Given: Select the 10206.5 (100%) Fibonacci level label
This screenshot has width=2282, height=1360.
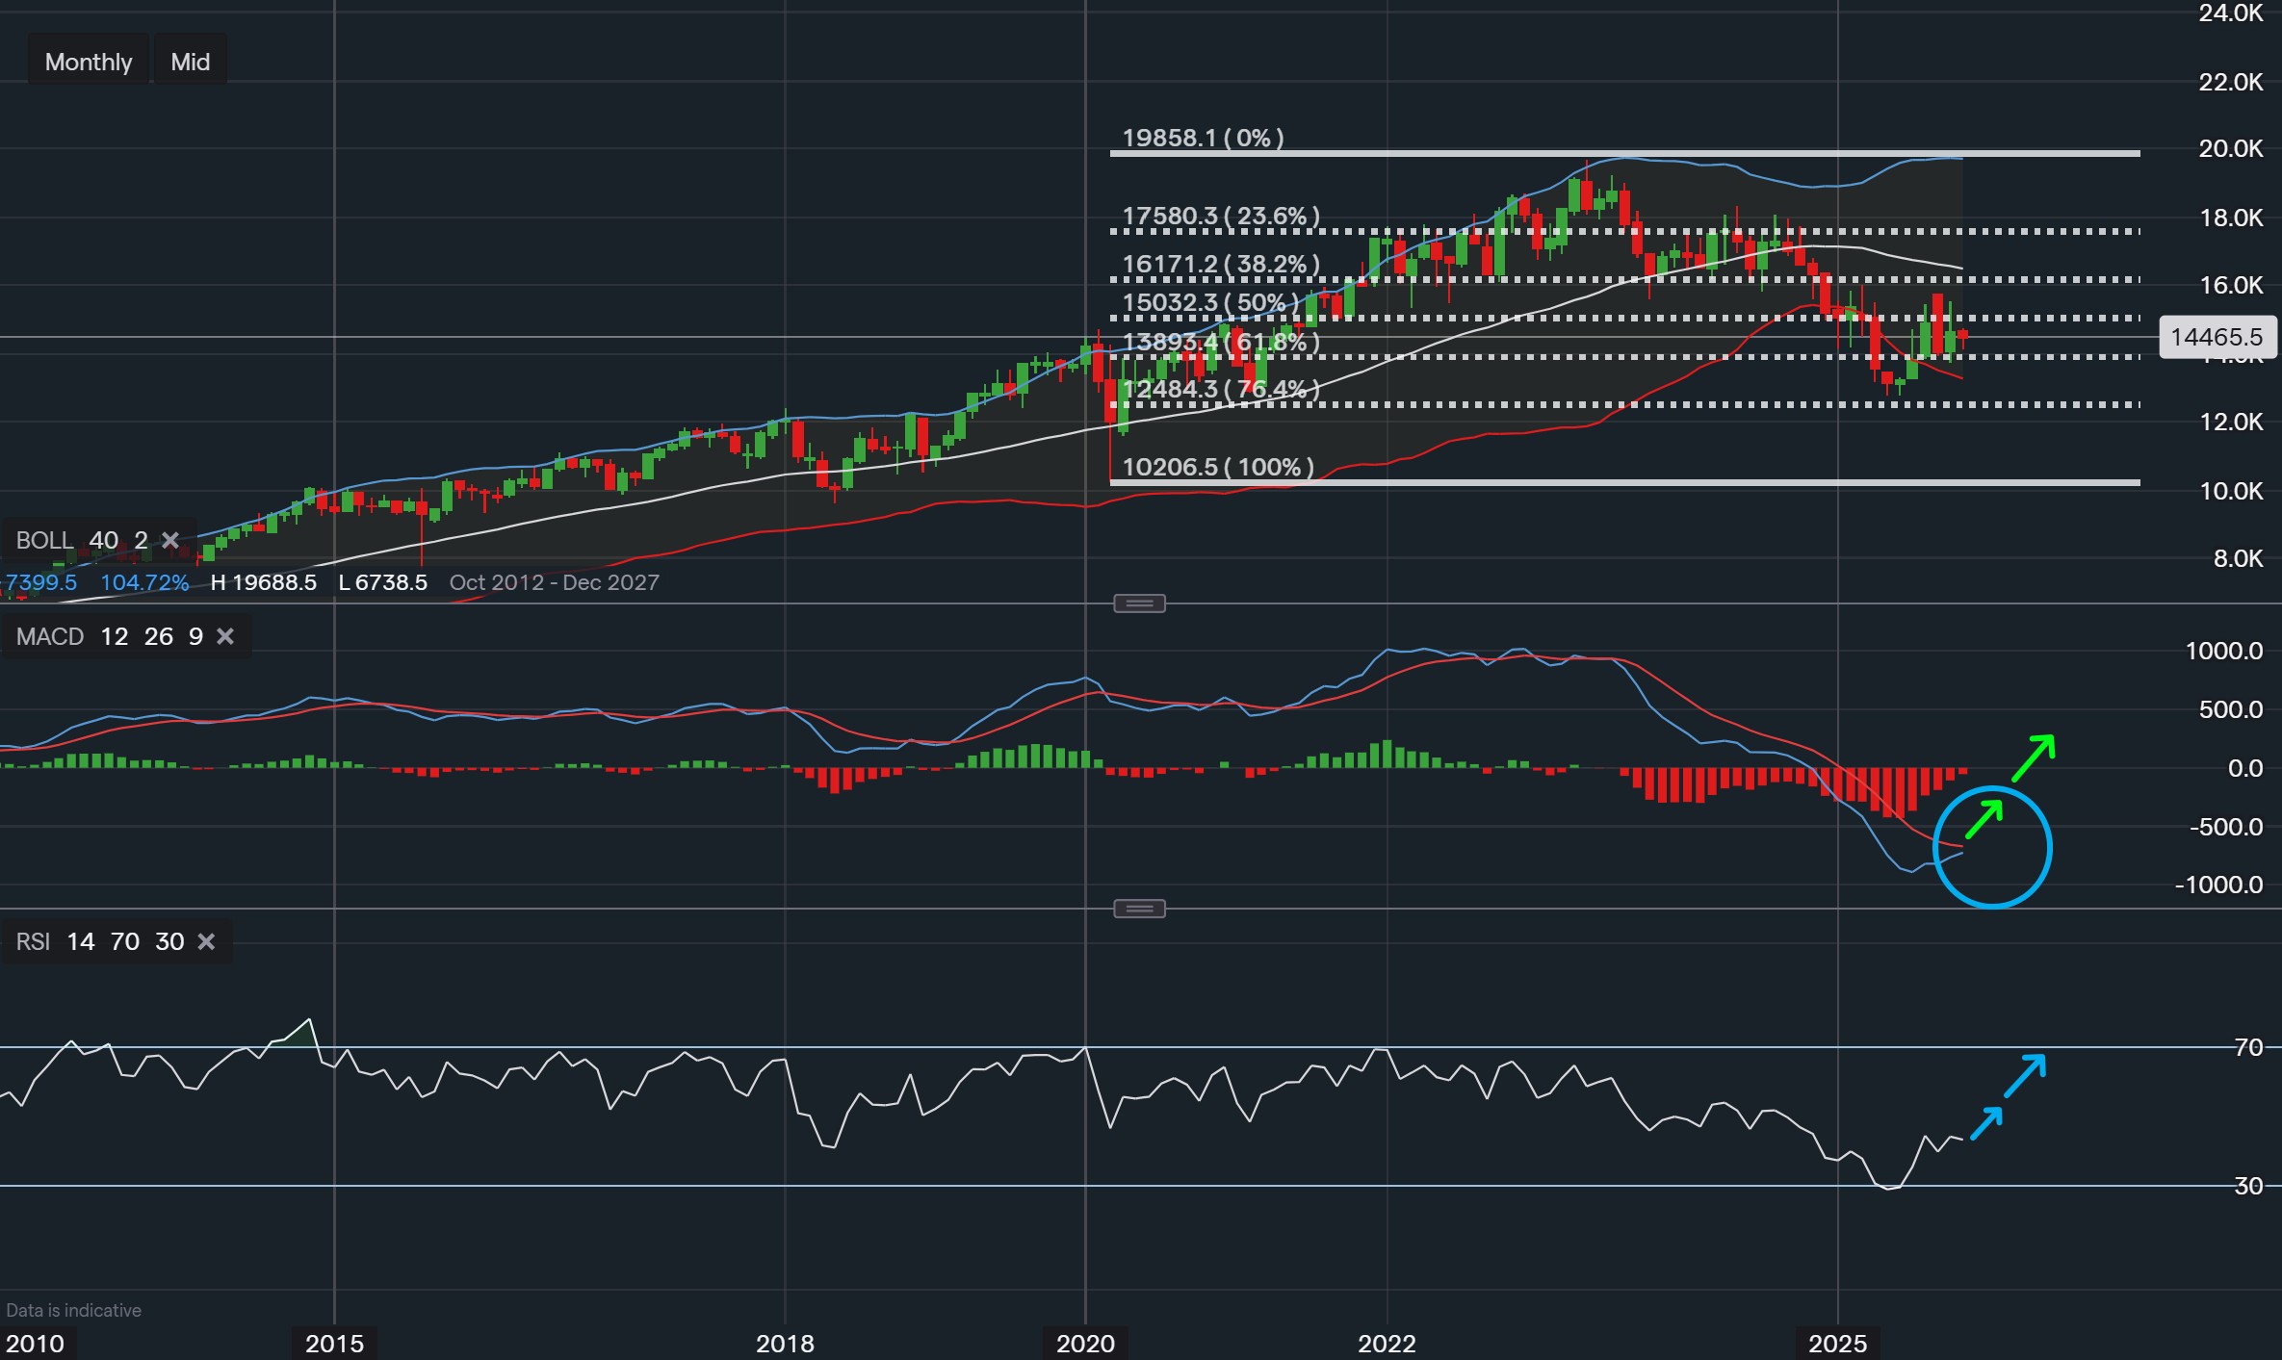Looking at the screenshot, I should [x=1218, y=467].
